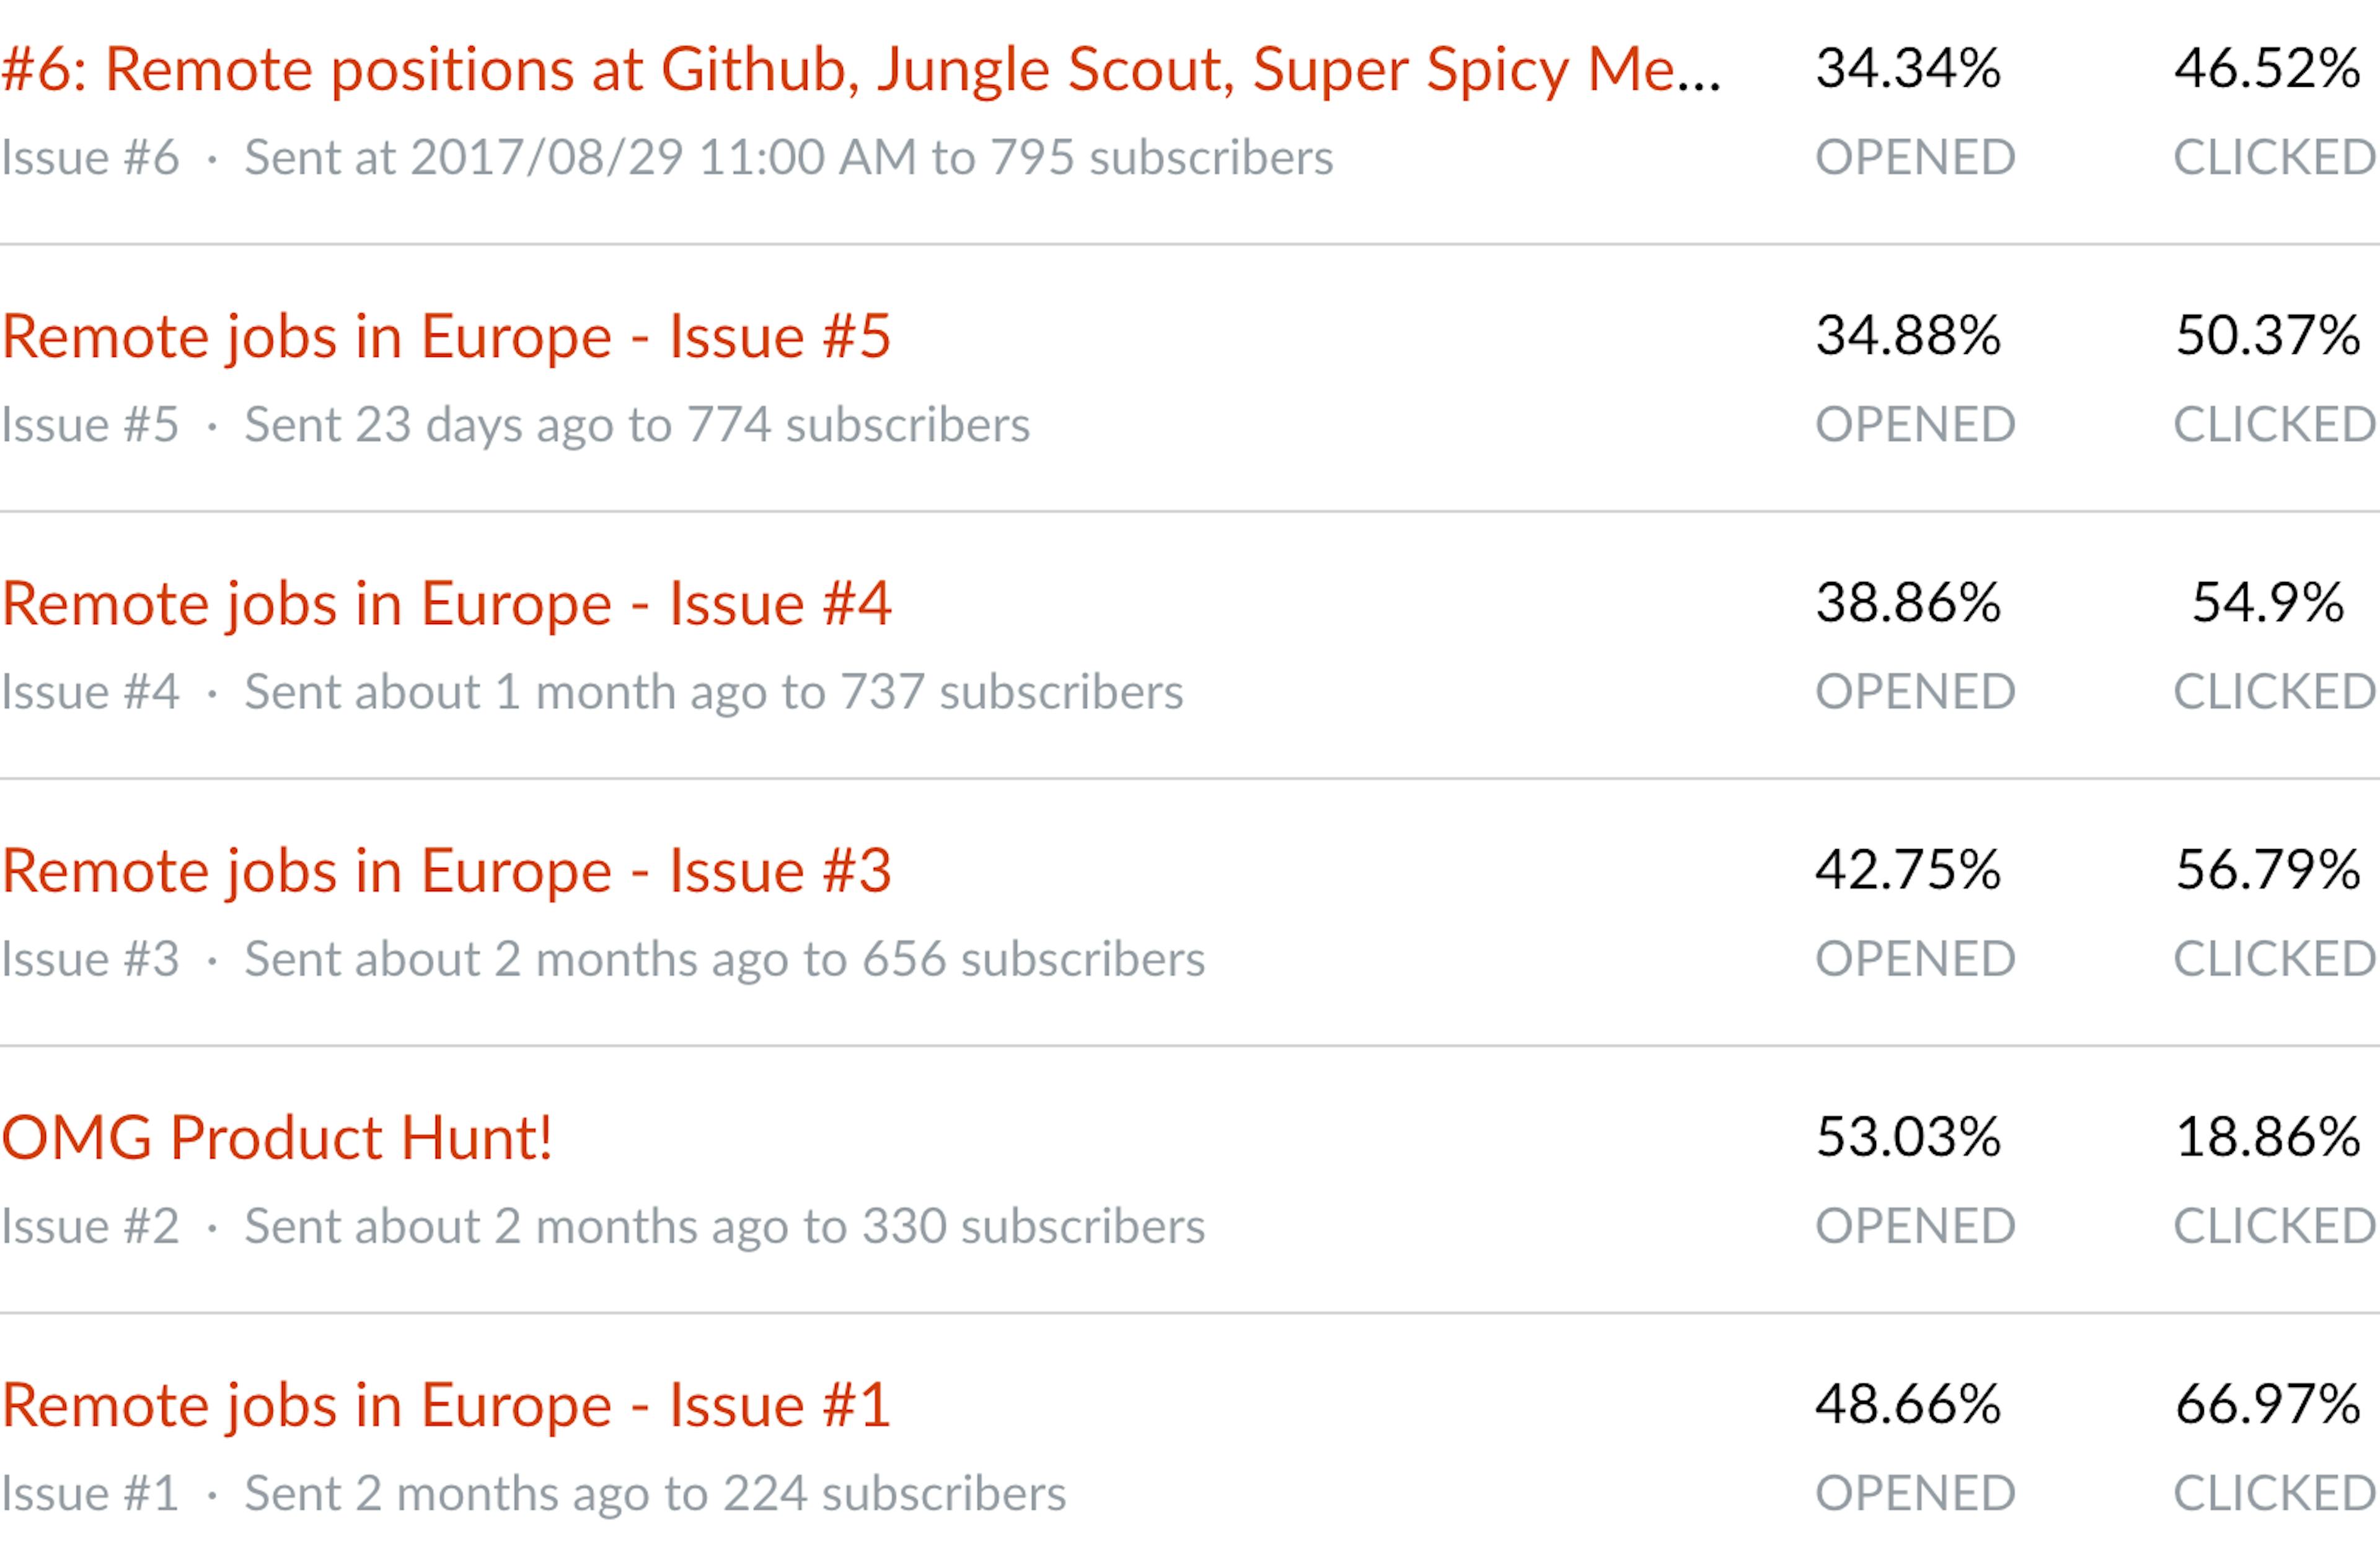Open the '#6: Remote positions at Github' newsletter
2380x1560 pixels.
[861, 70]
